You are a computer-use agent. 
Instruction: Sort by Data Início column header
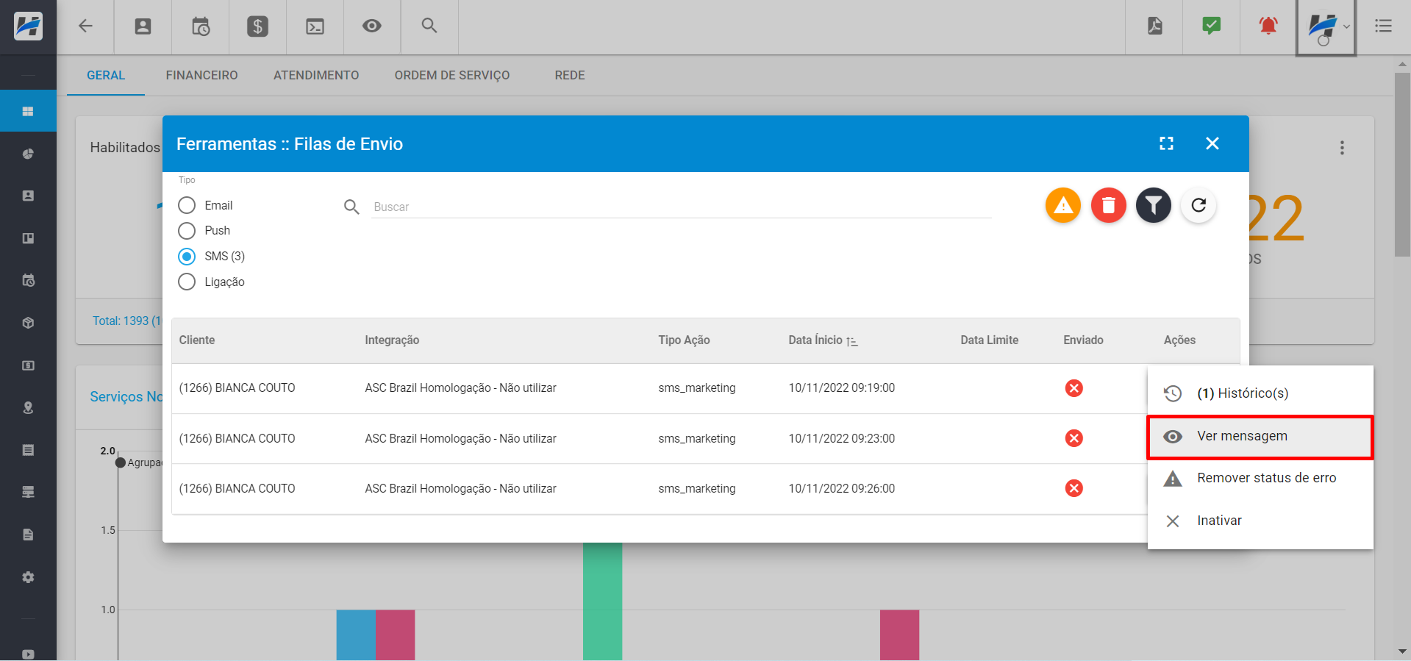coord(823,340)
